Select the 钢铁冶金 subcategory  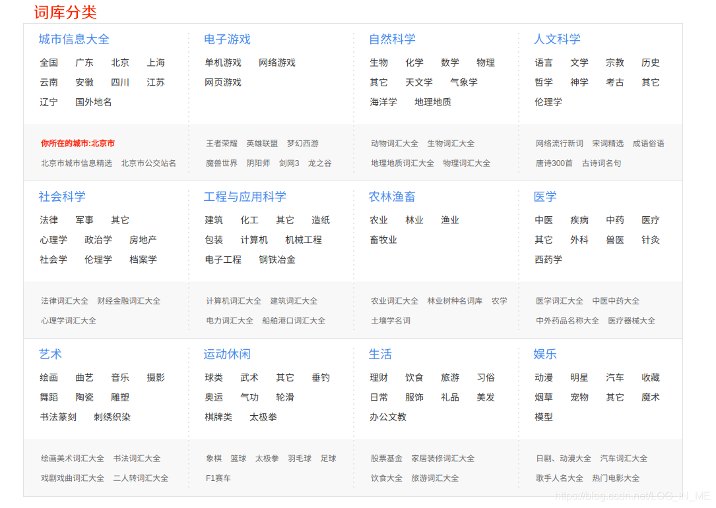tap(277, 260)
